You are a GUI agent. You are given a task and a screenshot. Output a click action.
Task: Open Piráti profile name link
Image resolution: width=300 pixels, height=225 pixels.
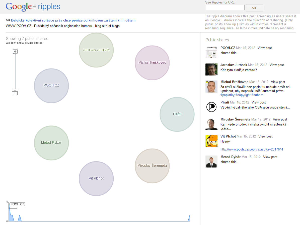[224, 102]
